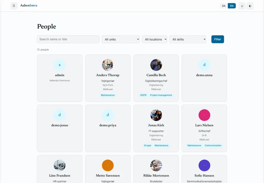Click the People page heading

[46, 27]
